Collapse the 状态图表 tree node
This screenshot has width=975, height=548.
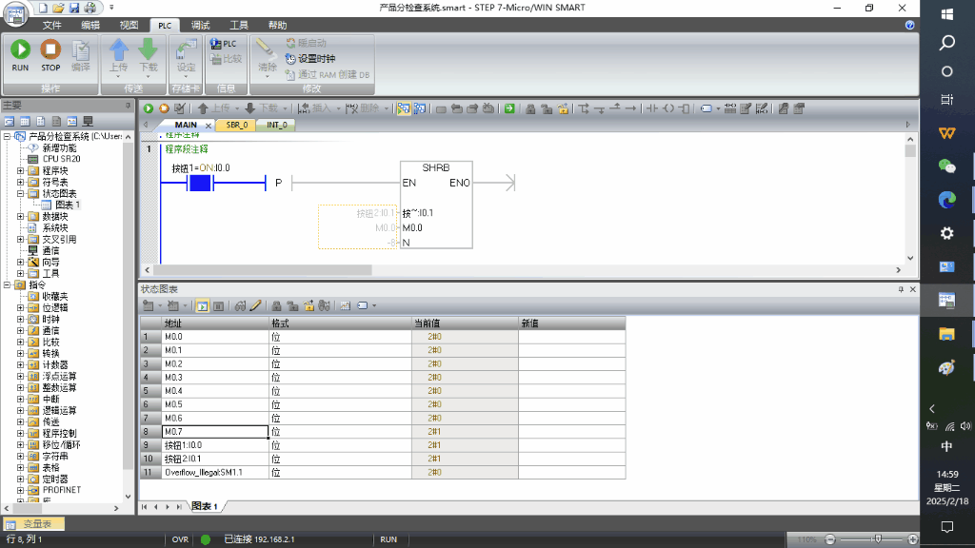pyautogui.click(x=21, y=193)
